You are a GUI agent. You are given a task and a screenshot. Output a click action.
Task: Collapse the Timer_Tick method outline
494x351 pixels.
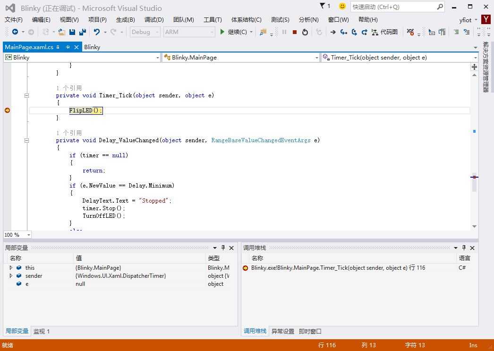click(x=26, y=95)
